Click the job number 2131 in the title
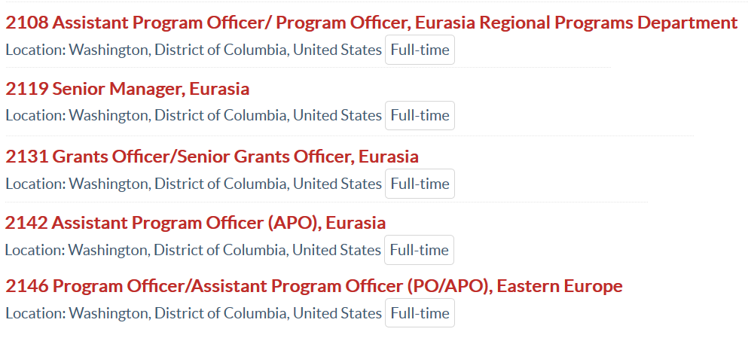 point(27,157)
